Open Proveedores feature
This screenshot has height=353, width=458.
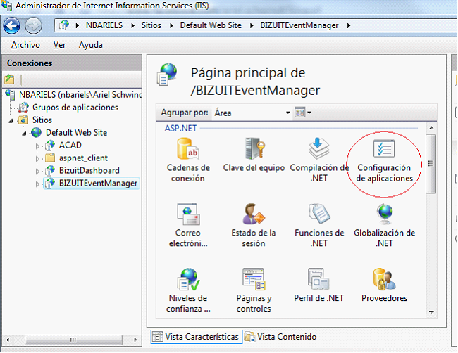click(x=385, y=285)
